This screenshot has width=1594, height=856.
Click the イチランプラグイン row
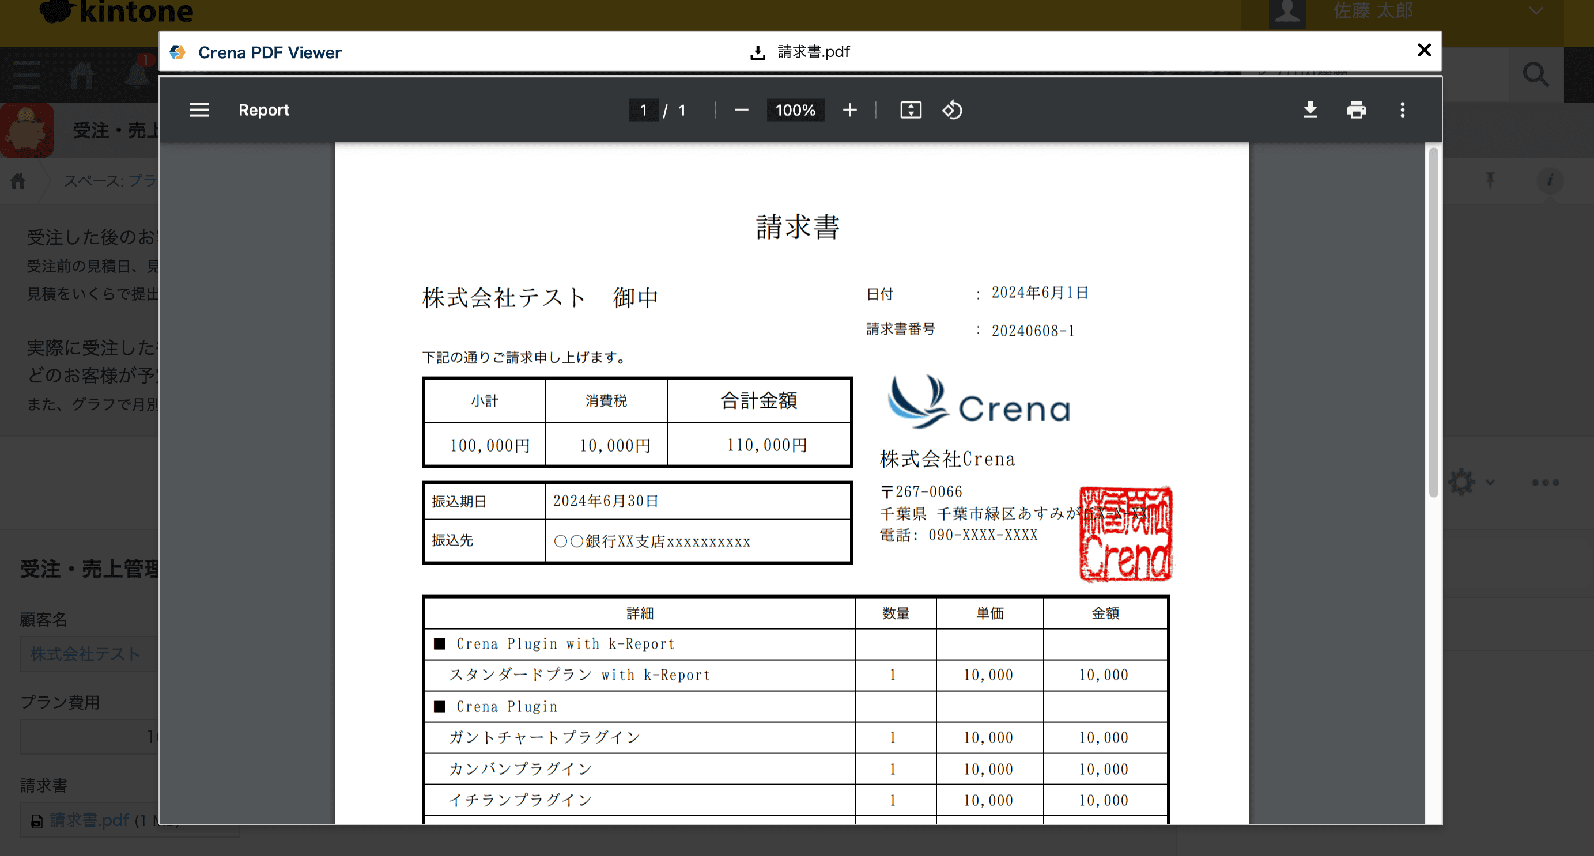click(796, 800)
